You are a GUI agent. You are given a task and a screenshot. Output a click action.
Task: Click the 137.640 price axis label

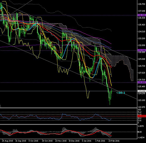[142, 11]
